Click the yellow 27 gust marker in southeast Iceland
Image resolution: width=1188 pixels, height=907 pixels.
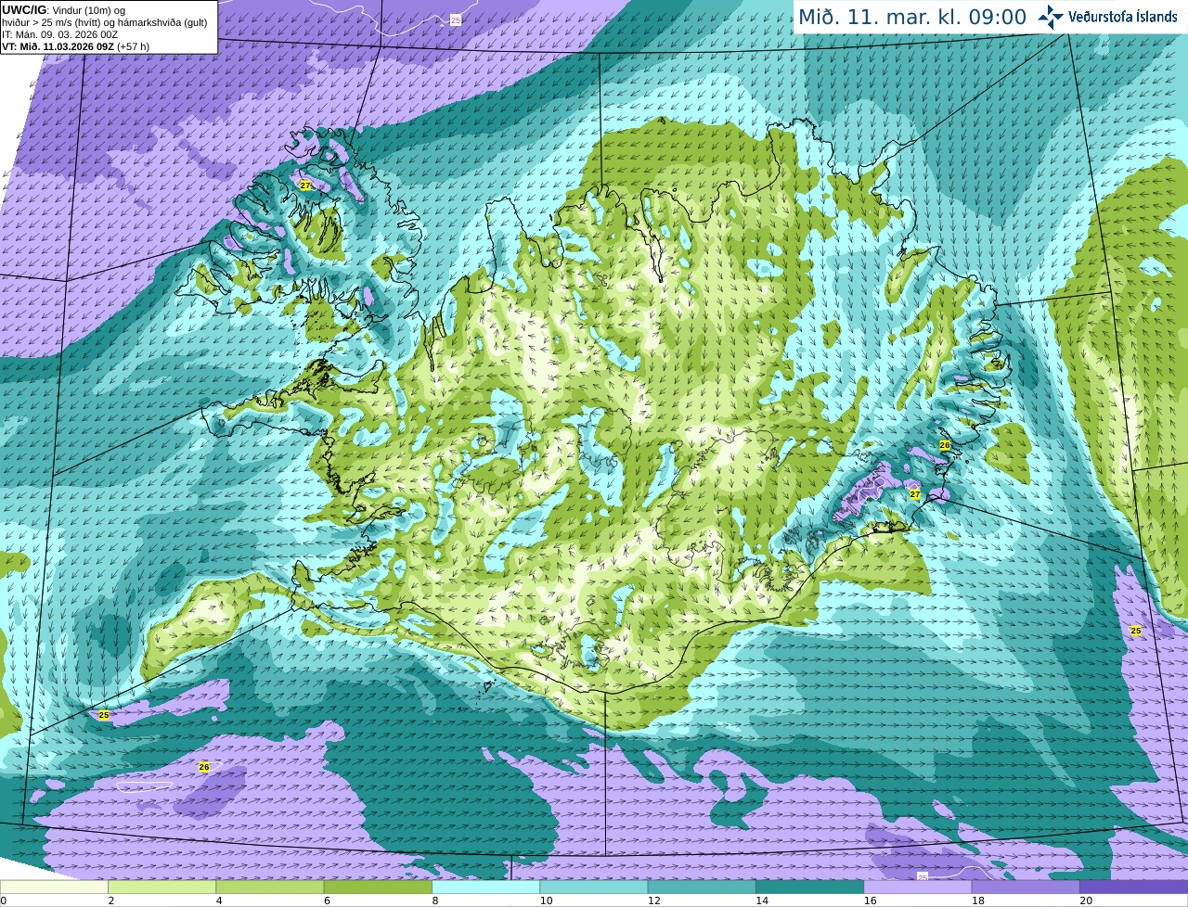915,494
